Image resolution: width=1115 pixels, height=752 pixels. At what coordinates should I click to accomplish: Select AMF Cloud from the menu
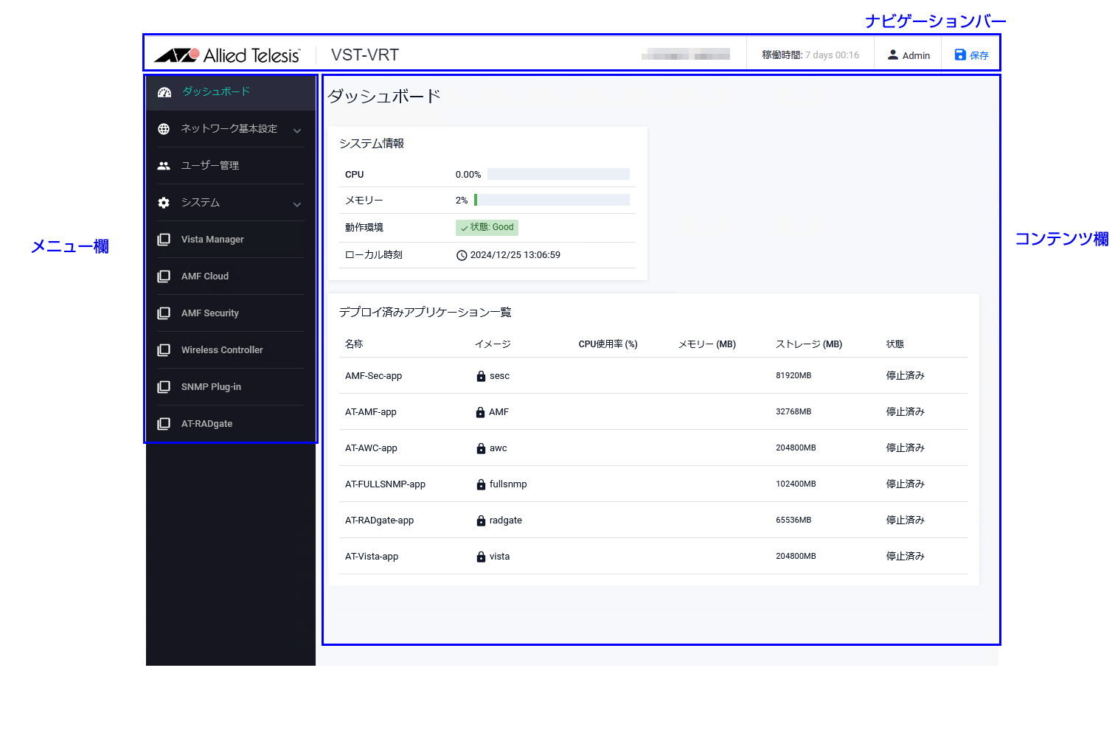click(231, 276)
